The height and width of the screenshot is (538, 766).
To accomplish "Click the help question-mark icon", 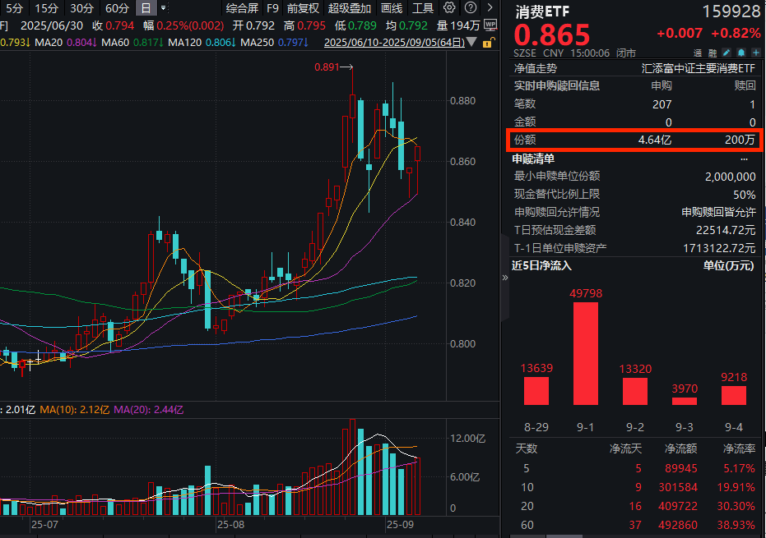I will [470, 7].
